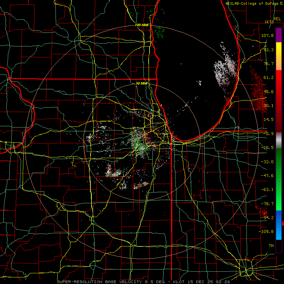Select the -16.5 legend value
Screen dimensions: 284x284
tap(267, 148)
